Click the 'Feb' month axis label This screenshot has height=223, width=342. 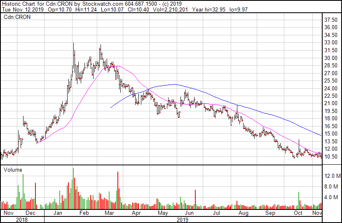pyautogui.click(x=84, y=213)
